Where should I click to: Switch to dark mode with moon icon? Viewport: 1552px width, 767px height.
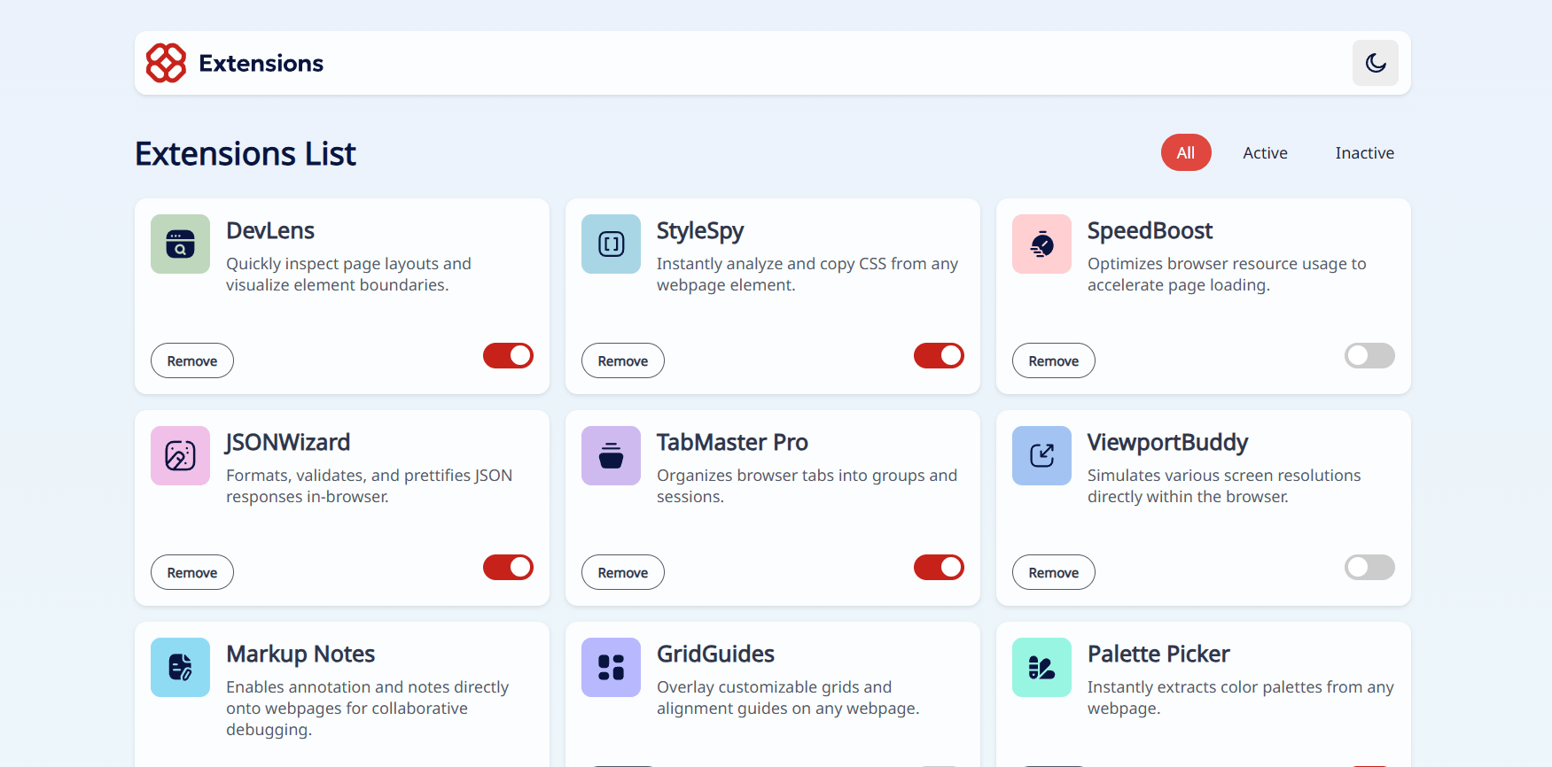tap(1376, 63)
